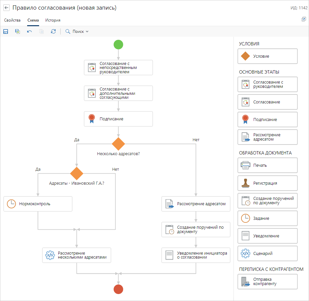Open the scheme in a new window icon
This screenshot has width=309, height=301.
tap(303, 20)
